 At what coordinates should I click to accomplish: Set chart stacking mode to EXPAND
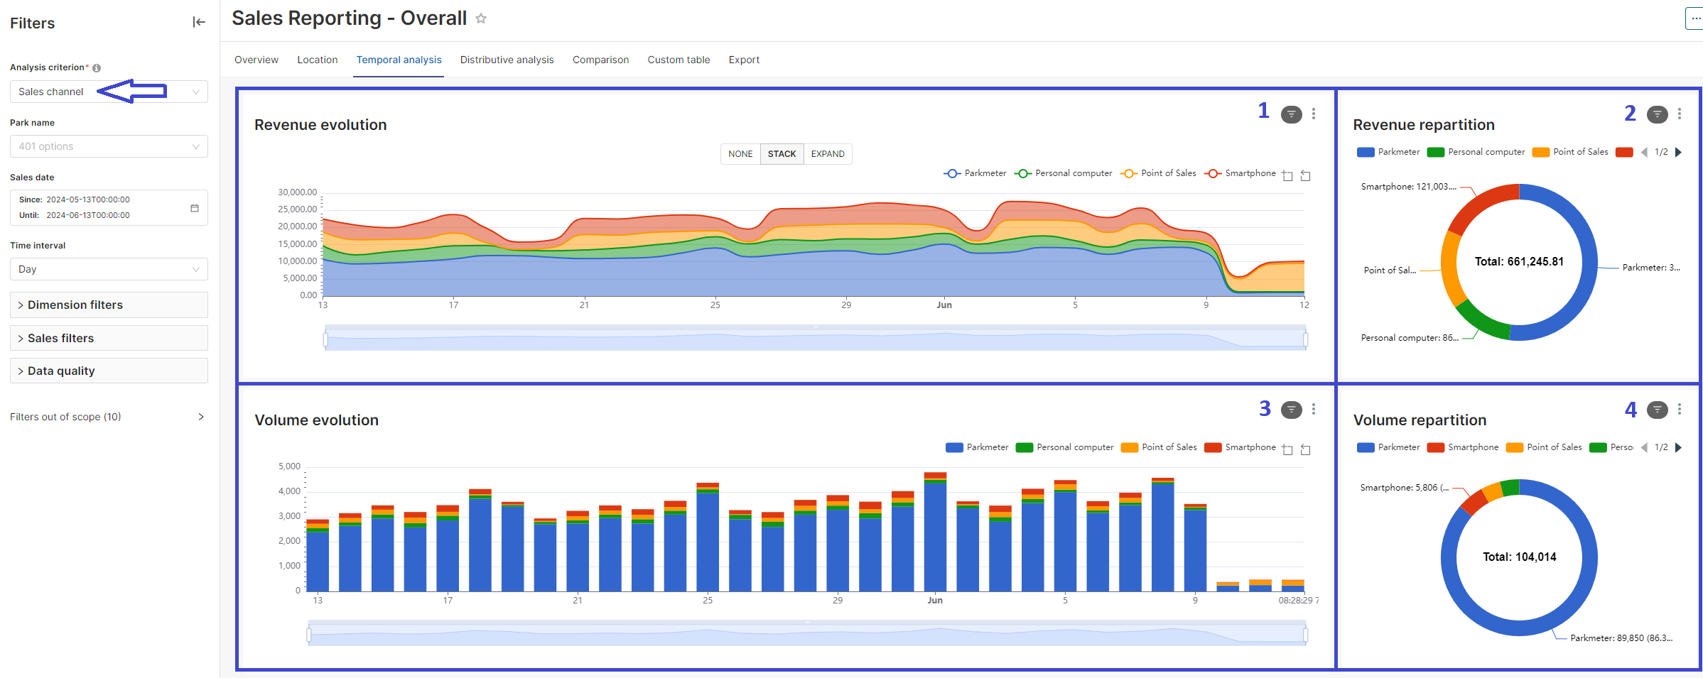point(828,154)
